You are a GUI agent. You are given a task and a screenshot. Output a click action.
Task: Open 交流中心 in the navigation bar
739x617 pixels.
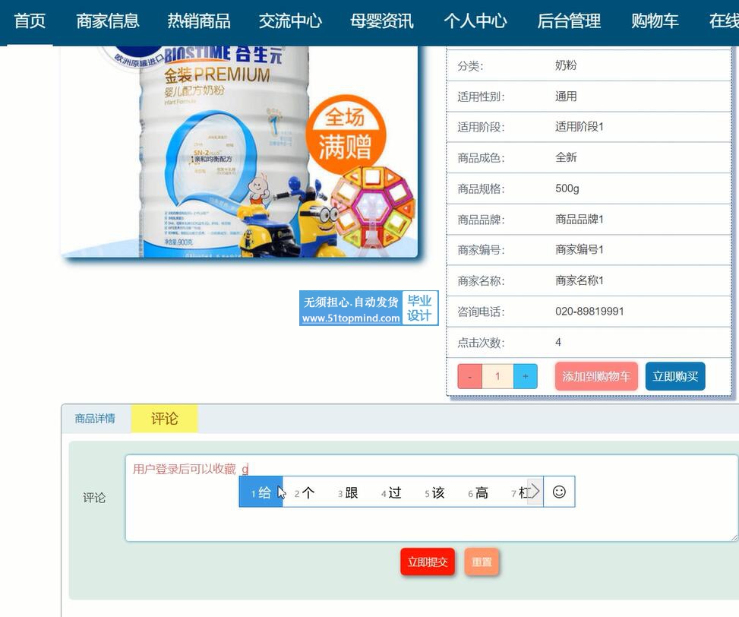coord(290,21)
